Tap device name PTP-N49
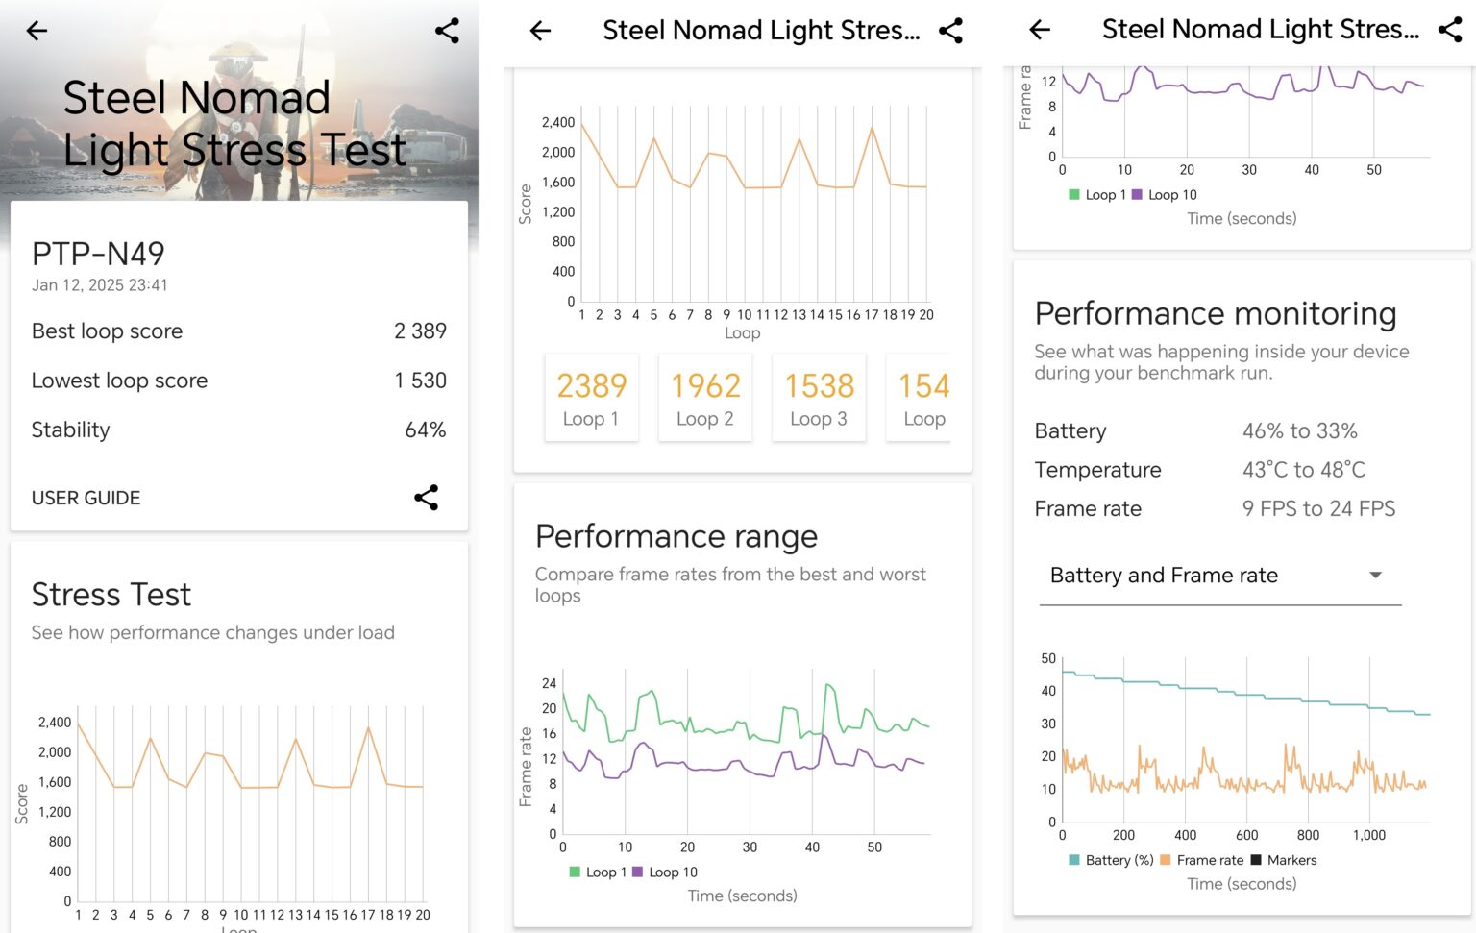 point(98,254)
